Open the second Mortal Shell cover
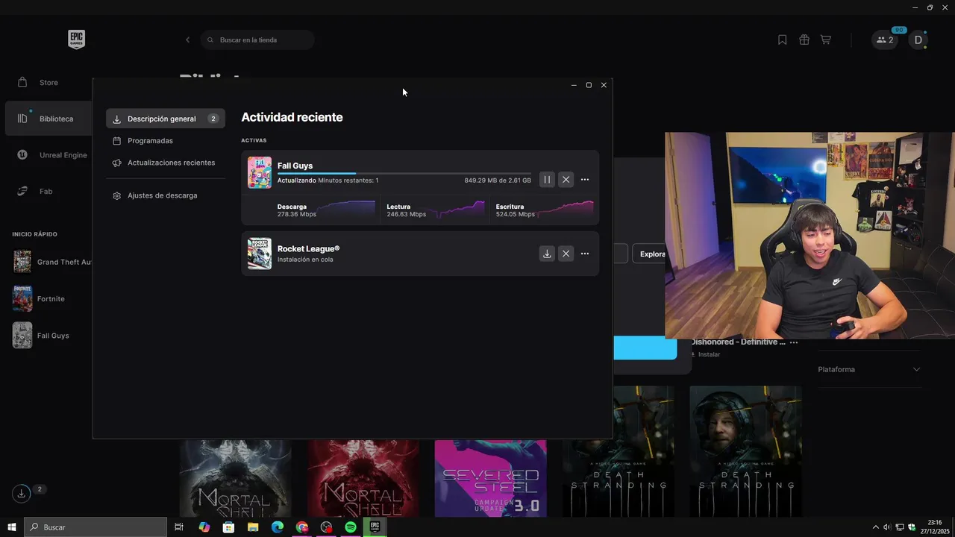Viewport: 955px width, 537px height. click(x=363, y=478)
